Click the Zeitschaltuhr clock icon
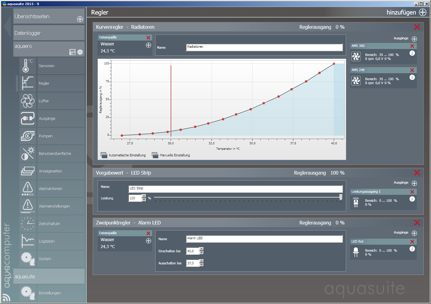Screen dimensions: 431x304 click(28, 224)
